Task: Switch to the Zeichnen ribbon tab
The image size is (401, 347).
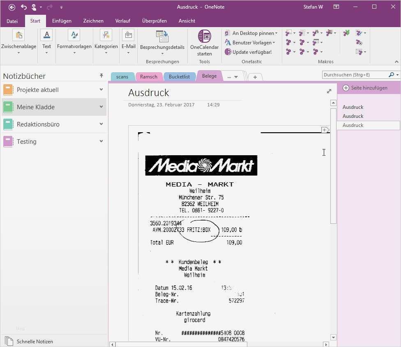Action: click(93, 21)
